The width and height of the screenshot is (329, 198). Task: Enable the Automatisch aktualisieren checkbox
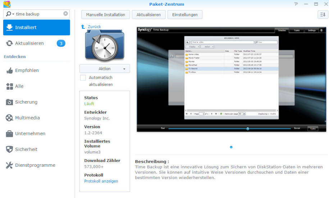[x=83, y=78]
